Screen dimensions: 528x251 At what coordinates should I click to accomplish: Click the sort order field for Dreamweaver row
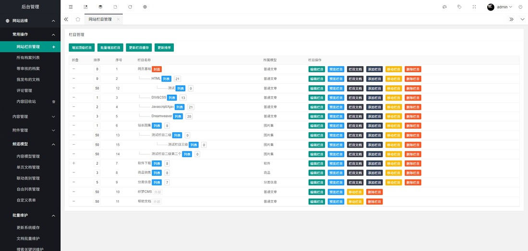tap(97, 116)
